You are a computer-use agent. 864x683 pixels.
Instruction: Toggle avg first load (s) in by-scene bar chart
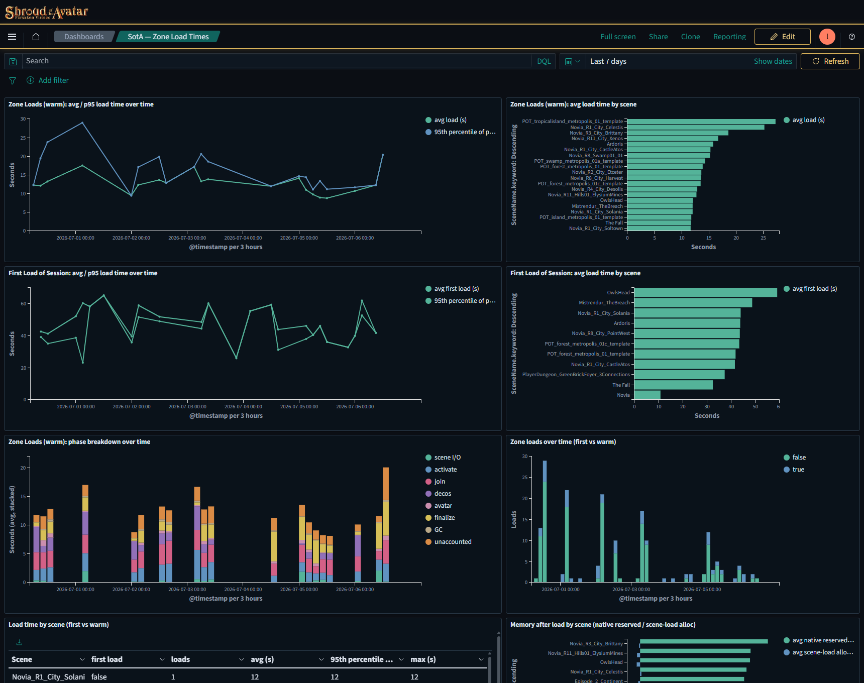click(x=810, y=289)
